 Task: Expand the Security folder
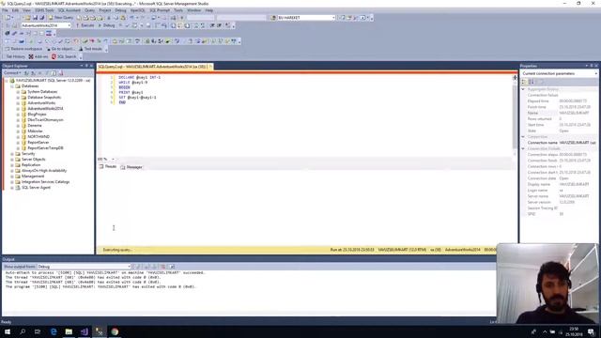[12, 154]
